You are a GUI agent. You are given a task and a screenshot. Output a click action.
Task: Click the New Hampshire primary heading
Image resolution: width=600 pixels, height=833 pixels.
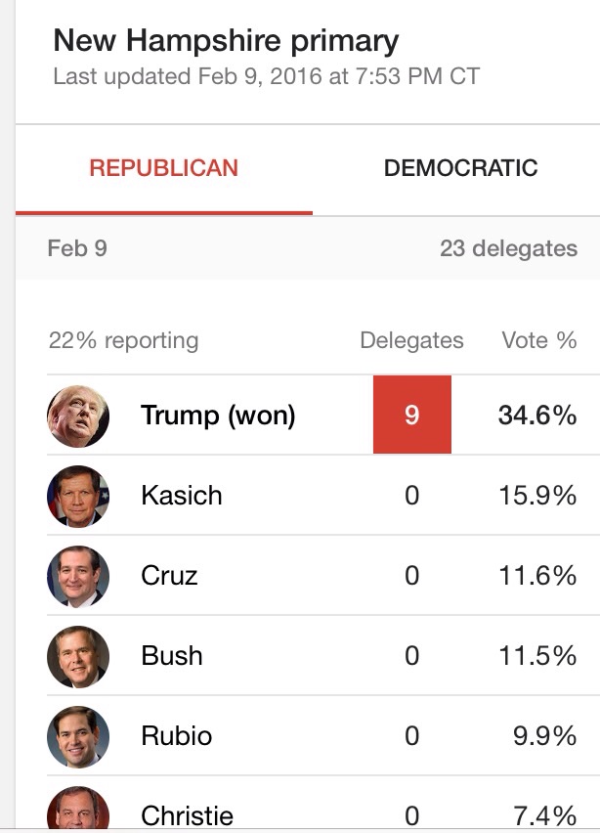pos(226,41)
